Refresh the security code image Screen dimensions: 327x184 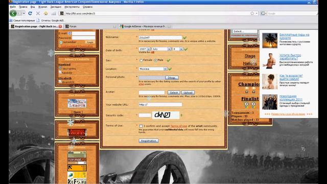181,115
